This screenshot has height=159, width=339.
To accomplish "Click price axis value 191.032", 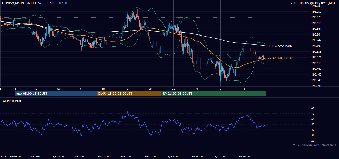I will (316, 12).
